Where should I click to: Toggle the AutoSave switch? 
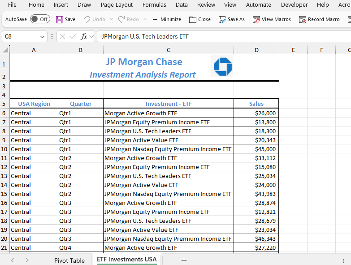tap(40, 19)
